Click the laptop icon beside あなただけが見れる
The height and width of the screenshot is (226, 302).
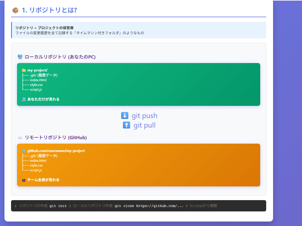23,99
